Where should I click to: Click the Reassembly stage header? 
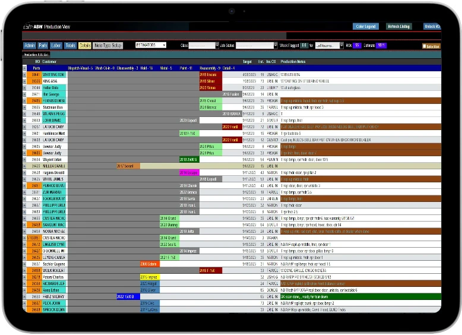(210, 68)
